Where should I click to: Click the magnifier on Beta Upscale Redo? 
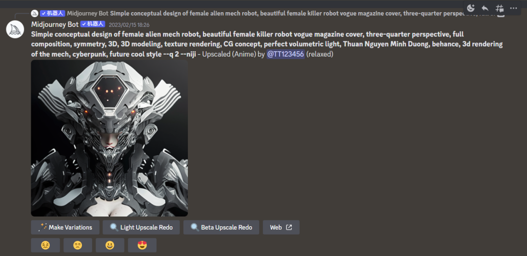tap(195, 227)
